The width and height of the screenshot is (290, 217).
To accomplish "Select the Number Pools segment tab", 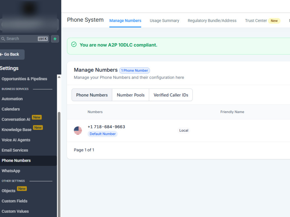I will tap(130, 95).
